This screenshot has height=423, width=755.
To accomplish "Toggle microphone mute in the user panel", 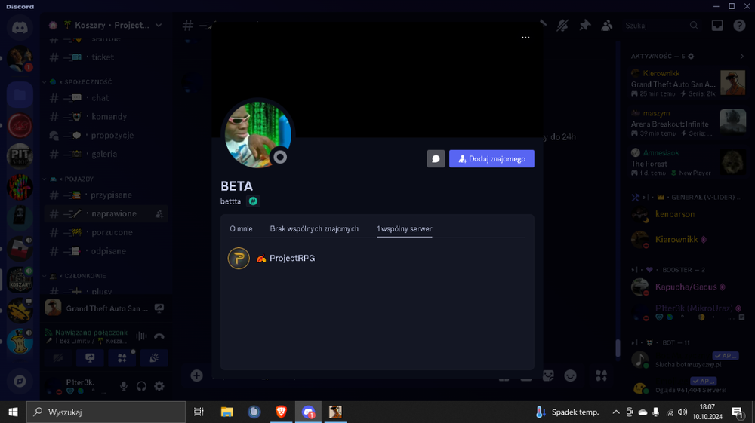I will [x=124, y=386].
